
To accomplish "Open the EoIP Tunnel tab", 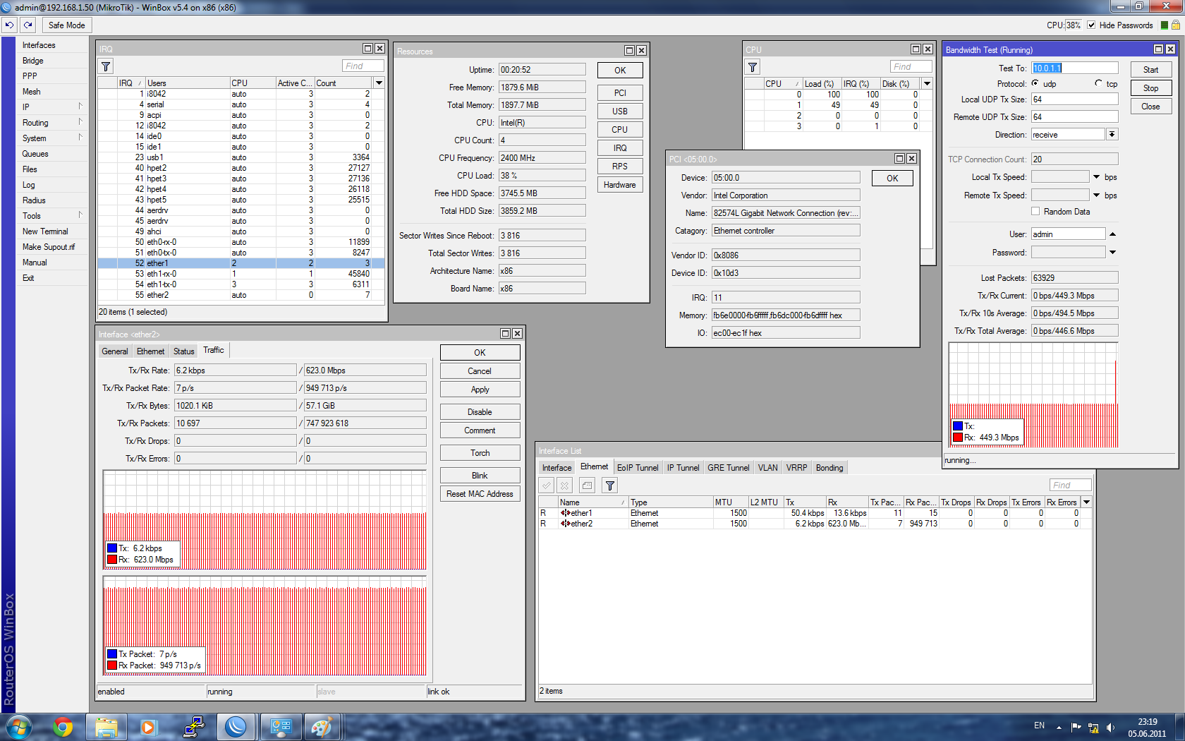I will pos(637,468).
